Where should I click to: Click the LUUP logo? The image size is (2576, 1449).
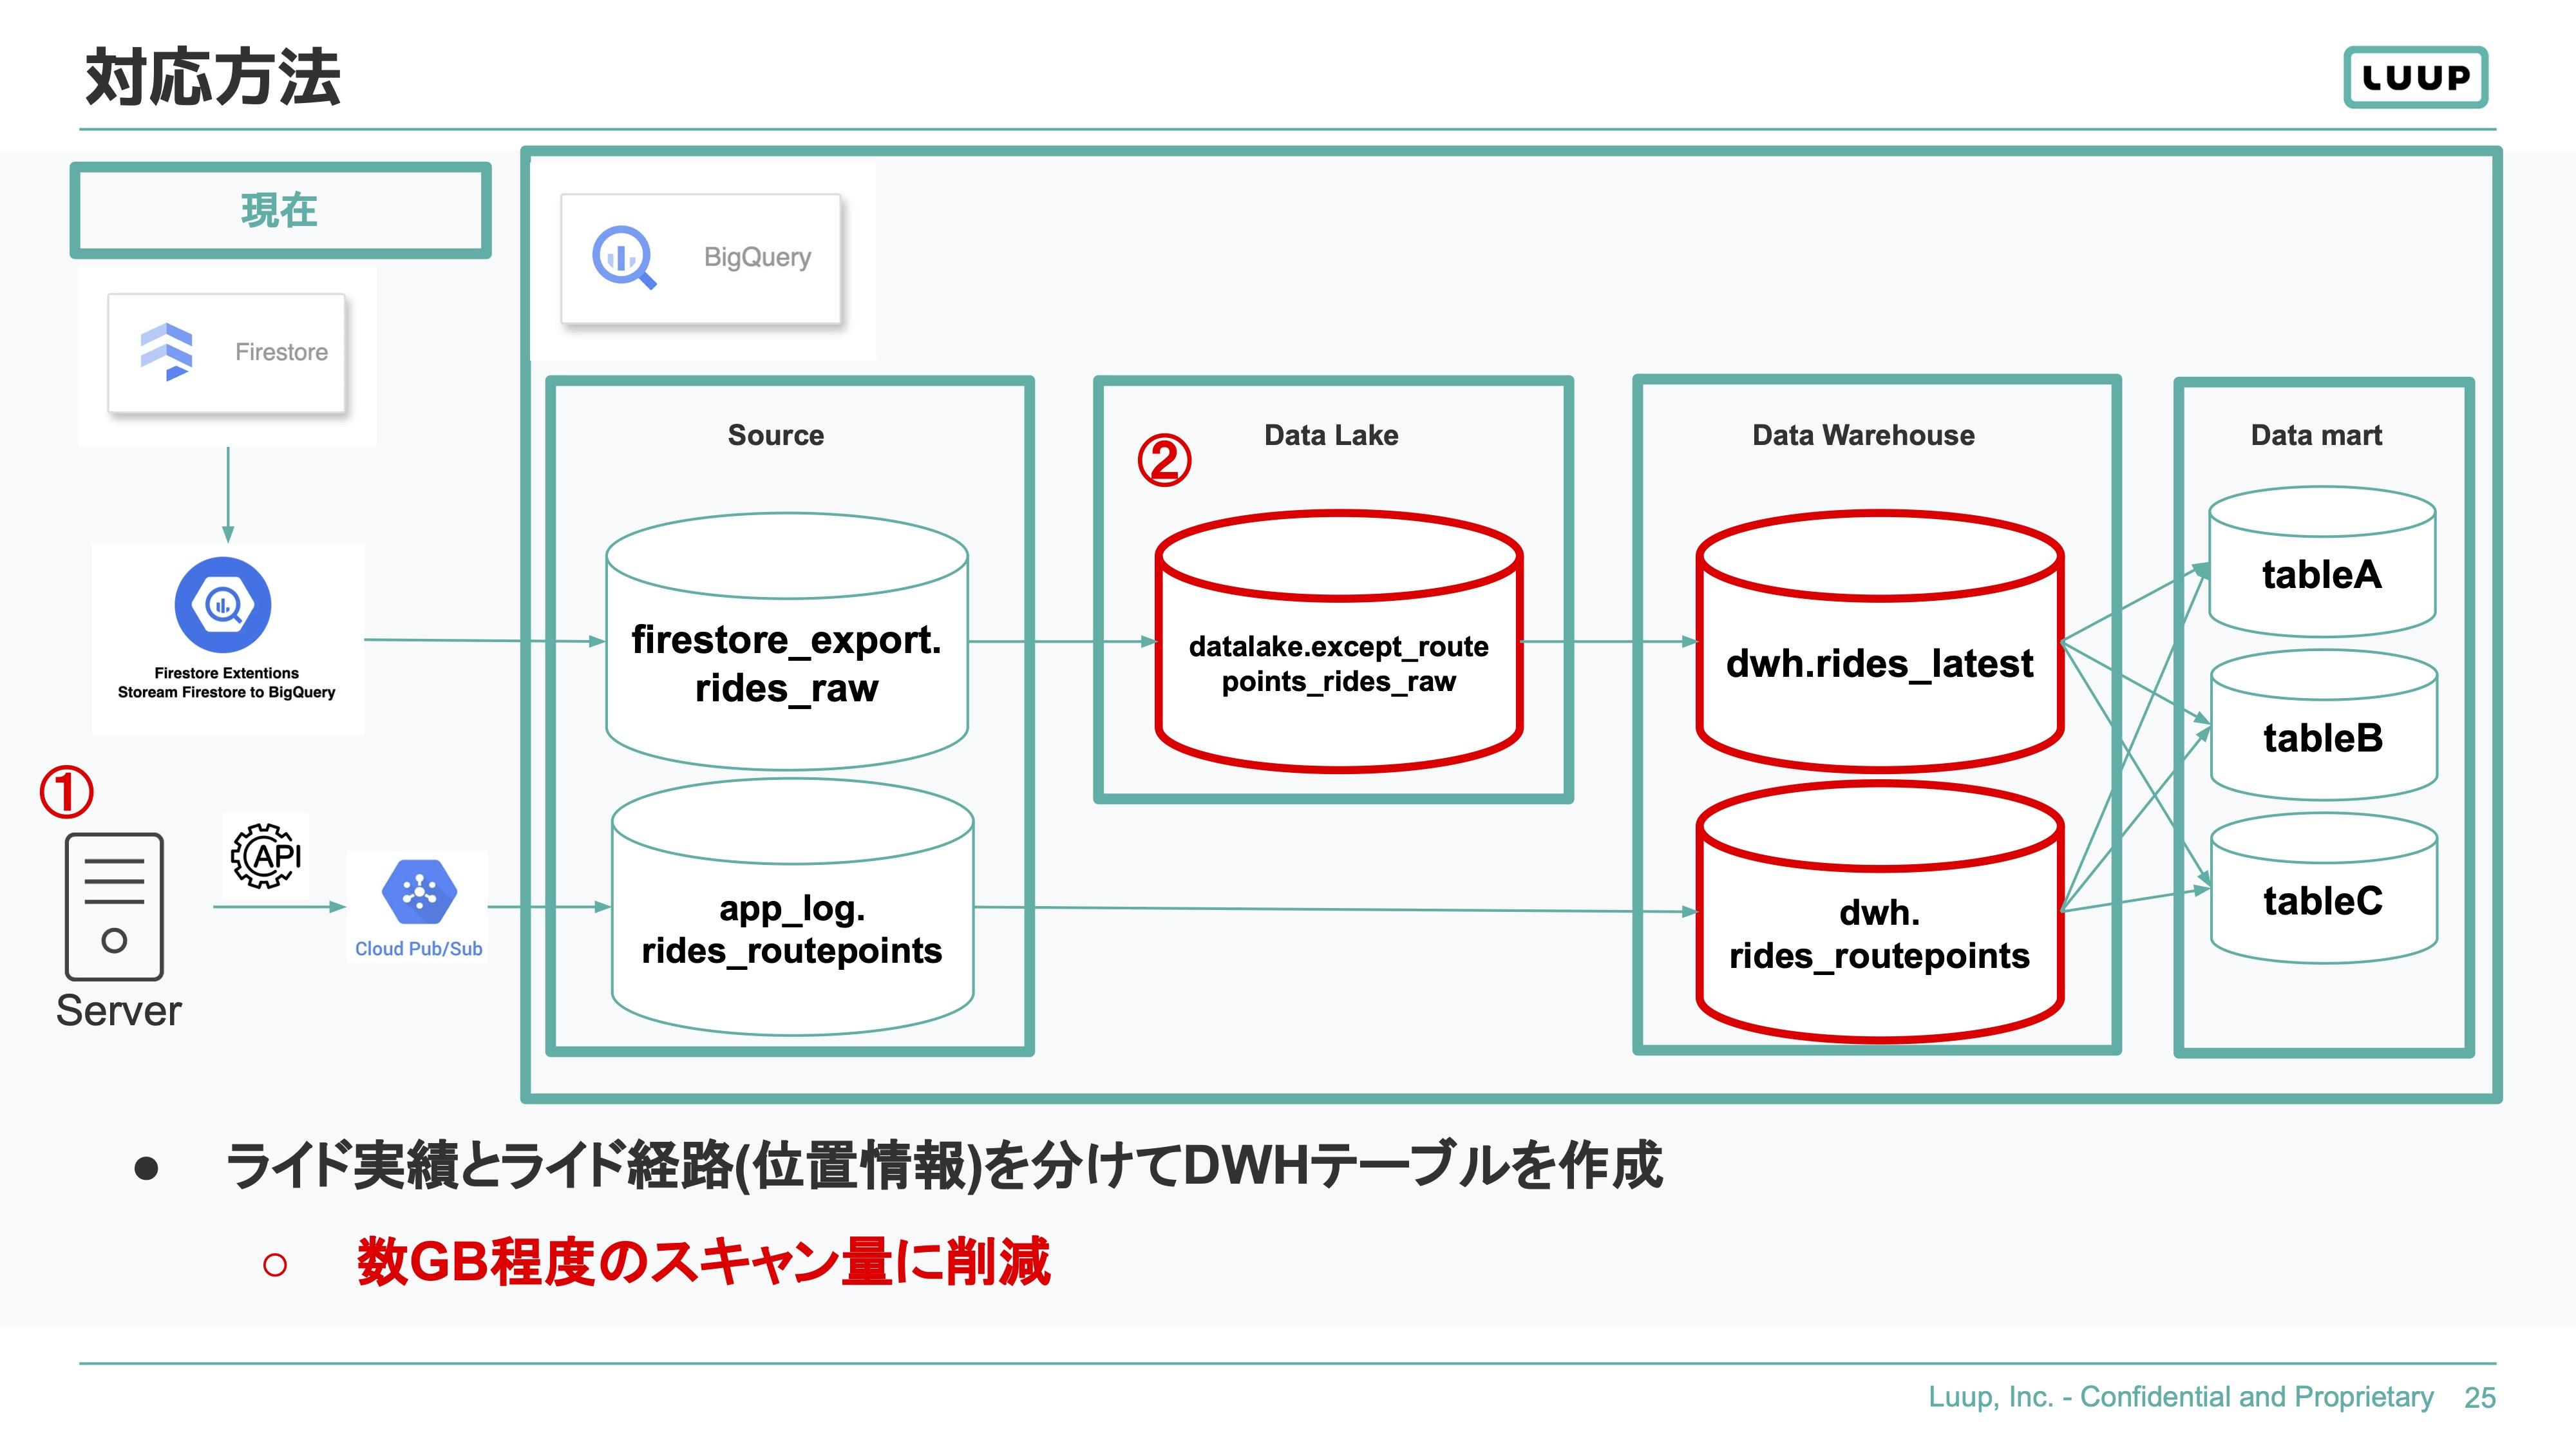point(2415,77)
